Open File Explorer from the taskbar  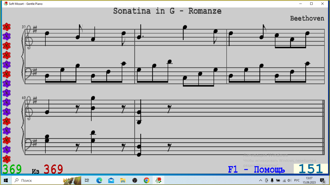(x=123, y=180)
